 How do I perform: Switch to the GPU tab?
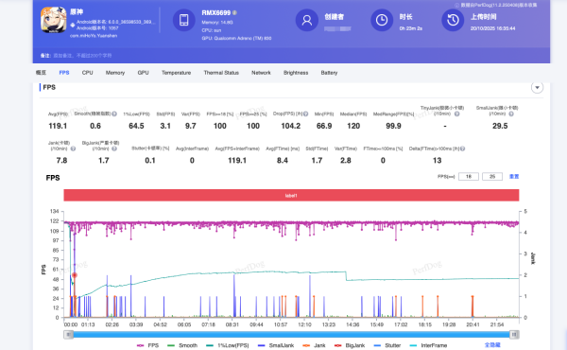click(144, 73)
